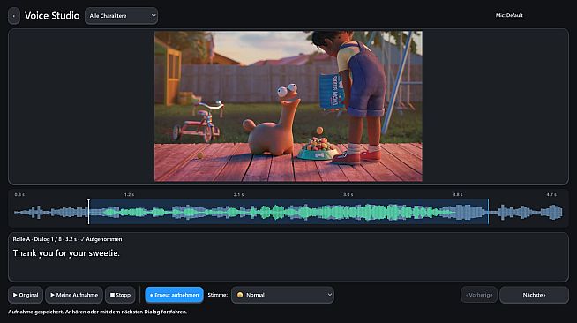Open the Stimme Normal dropdown
577x323 pixels.
(282, 295)
